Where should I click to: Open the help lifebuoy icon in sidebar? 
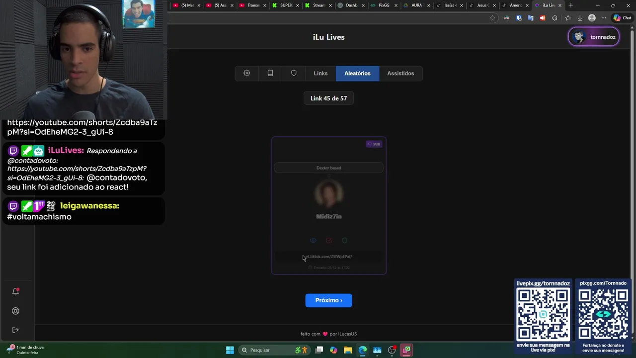15,311
